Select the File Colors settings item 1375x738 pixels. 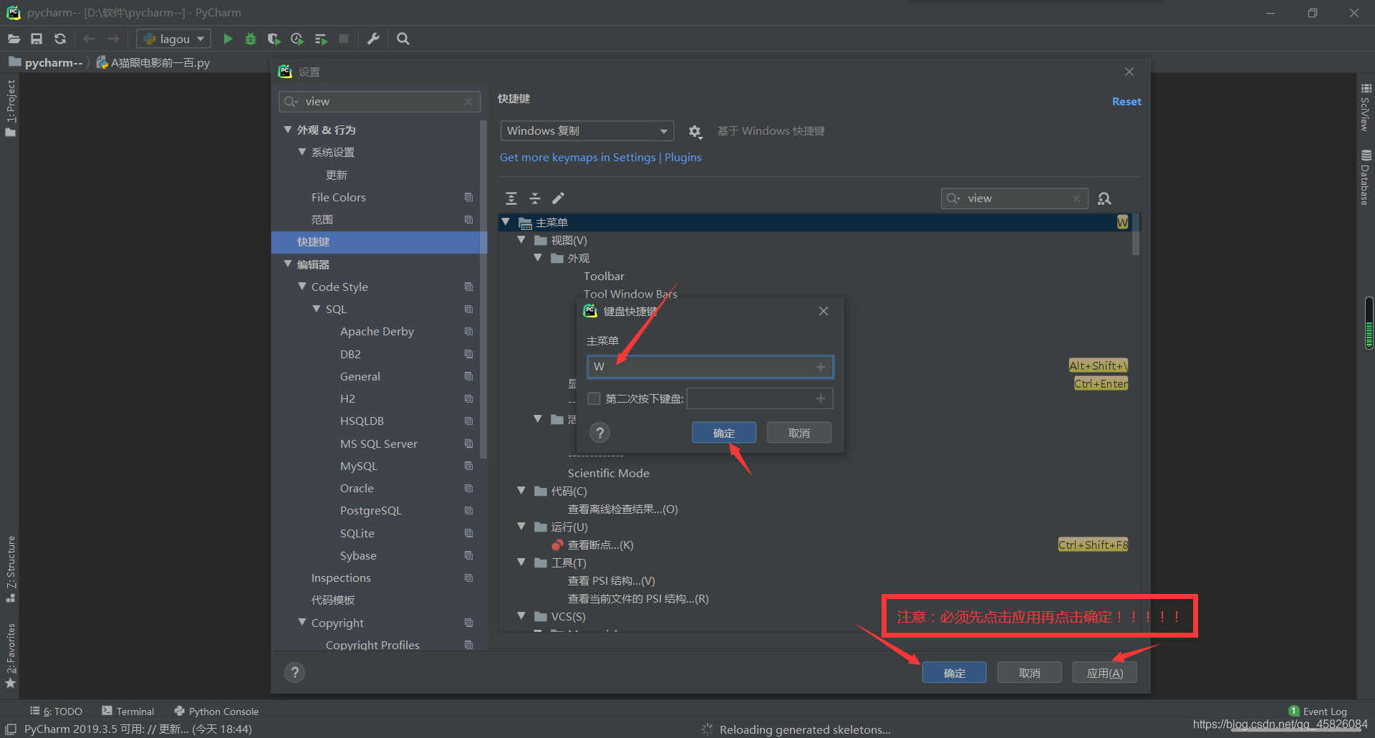338,197
